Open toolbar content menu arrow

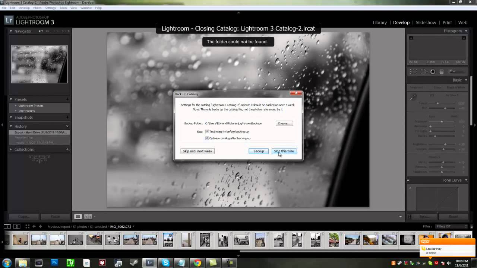(x=401, y=217)
